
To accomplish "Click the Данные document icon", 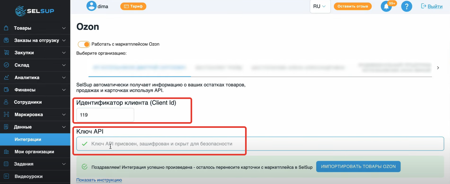I will tap(6, 127).
